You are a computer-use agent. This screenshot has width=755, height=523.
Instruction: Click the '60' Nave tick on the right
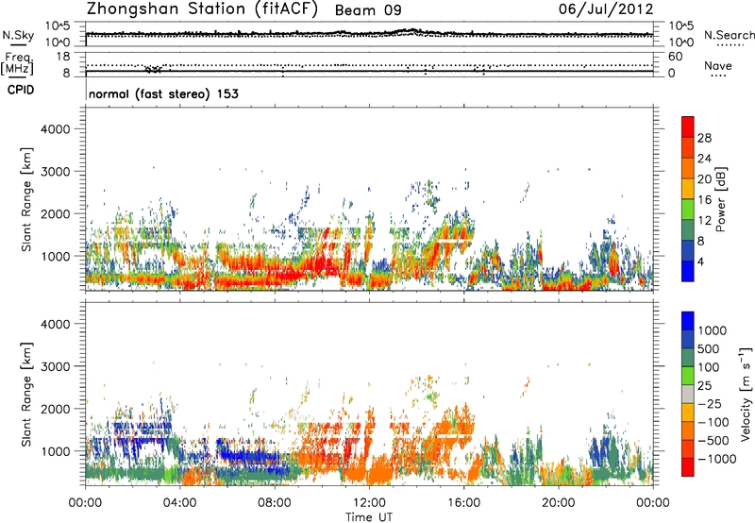click(x=675, y=57)
